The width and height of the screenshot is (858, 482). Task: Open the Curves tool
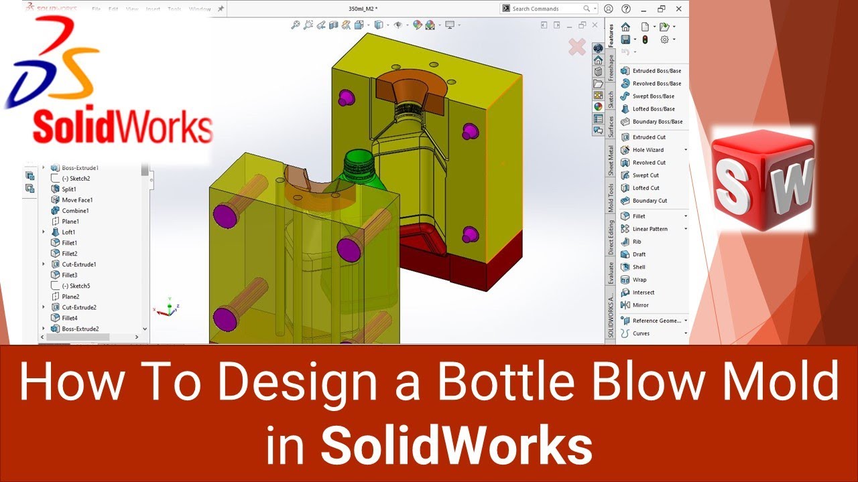635,333
